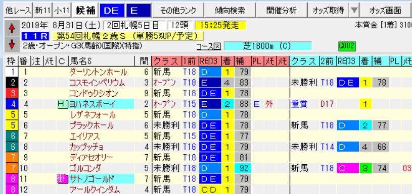Image resolution: width=412 pixels, height=194 pixels.
Task: Select horse ヨハネスボーイ
Action: (102, 104)
